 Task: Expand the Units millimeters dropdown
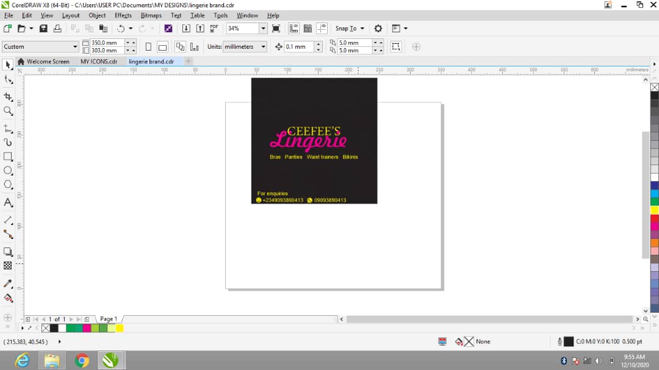pyautogui.click(x=263, y=47)
